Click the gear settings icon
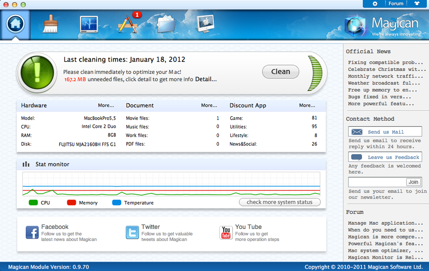Viewport: 429px width, 271px height. pos(375,4)
